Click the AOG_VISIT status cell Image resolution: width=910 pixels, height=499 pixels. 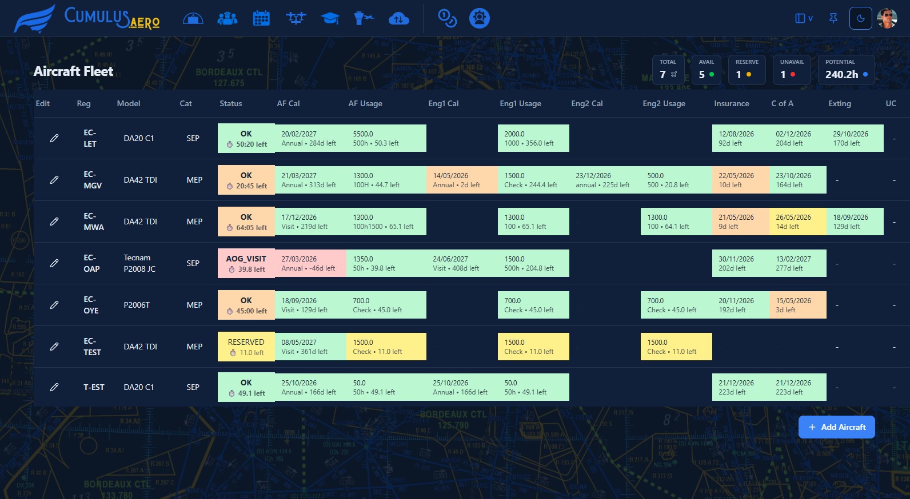coord(246,263)
